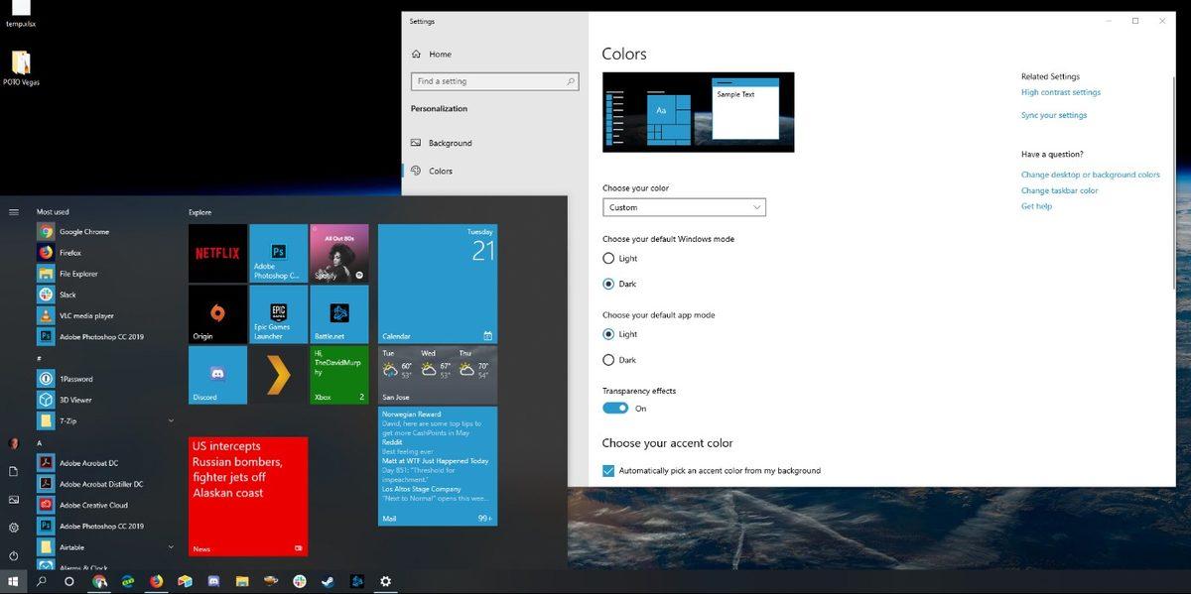This screenshot has width=1191, height=594.
Task: Collapse the Airtable app group chevron
Action: click(x=171, y=546)
